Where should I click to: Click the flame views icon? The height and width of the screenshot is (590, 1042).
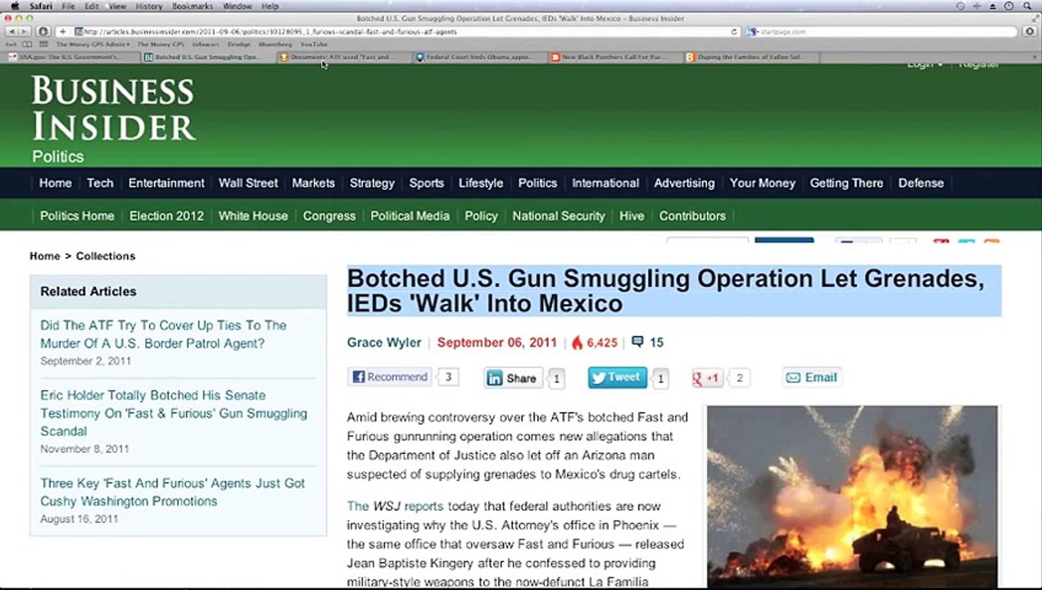click(x=577, y=343)
